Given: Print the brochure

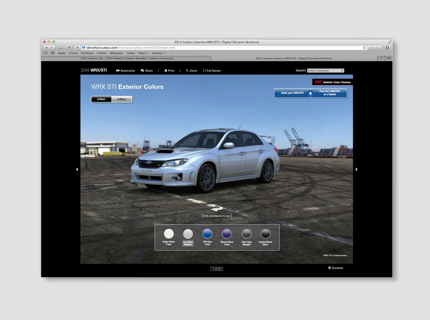Looking at the screenshot, I should point(169,71).
